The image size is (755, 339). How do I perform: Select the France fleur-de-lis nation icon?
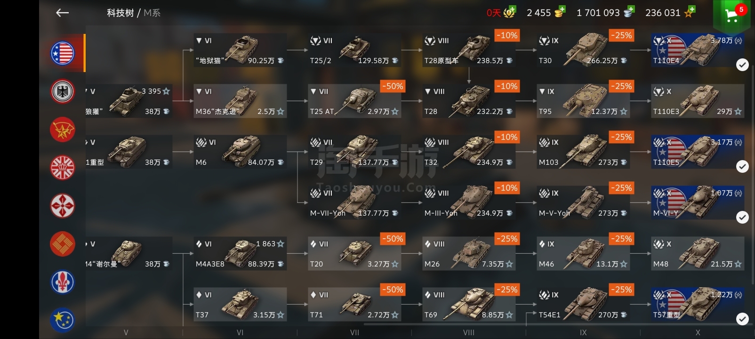pos(63,282)
